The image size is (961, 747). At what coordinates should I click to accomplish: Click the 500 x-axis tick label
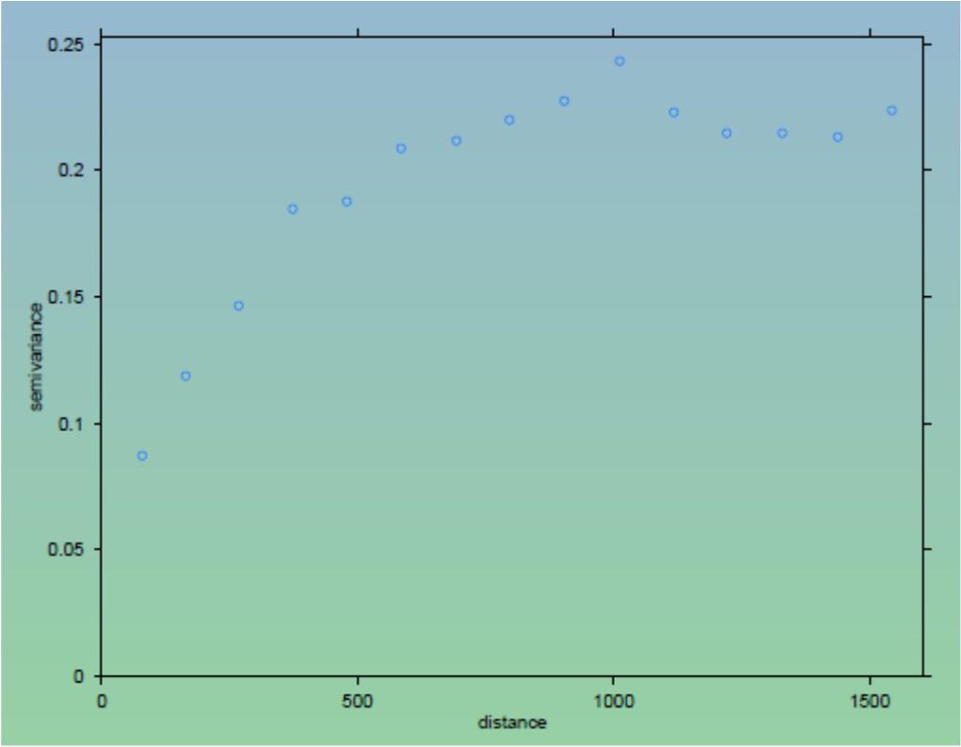357,701
